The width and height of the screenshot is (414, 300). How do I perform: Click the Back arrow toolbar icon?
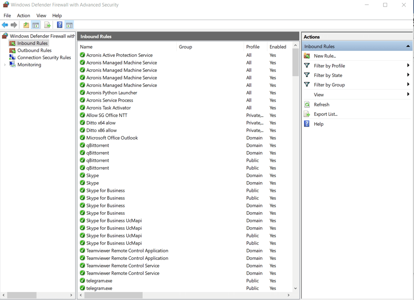click(x=5, y=25)
